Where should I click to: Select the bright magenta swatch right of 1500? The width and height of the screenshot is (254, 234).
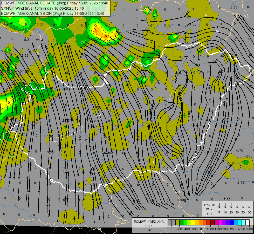click(x=220, y=223)
